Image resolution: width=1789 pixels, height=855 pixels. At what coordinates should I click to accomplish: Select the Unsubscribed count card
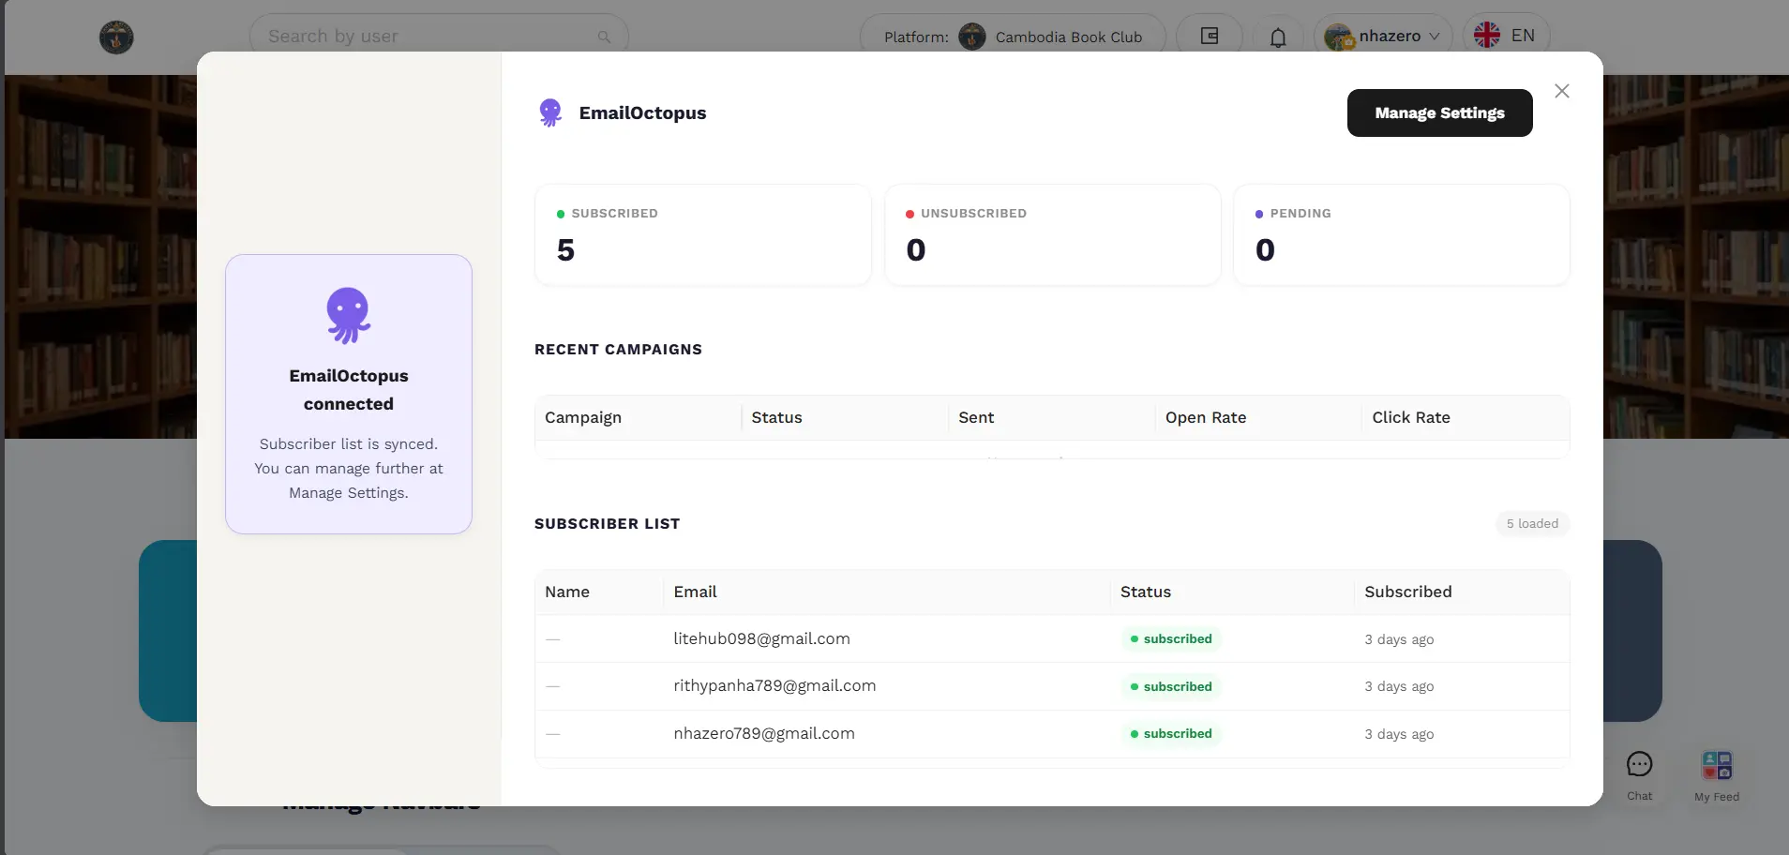pyautogui.click(x=1053, y=234)
